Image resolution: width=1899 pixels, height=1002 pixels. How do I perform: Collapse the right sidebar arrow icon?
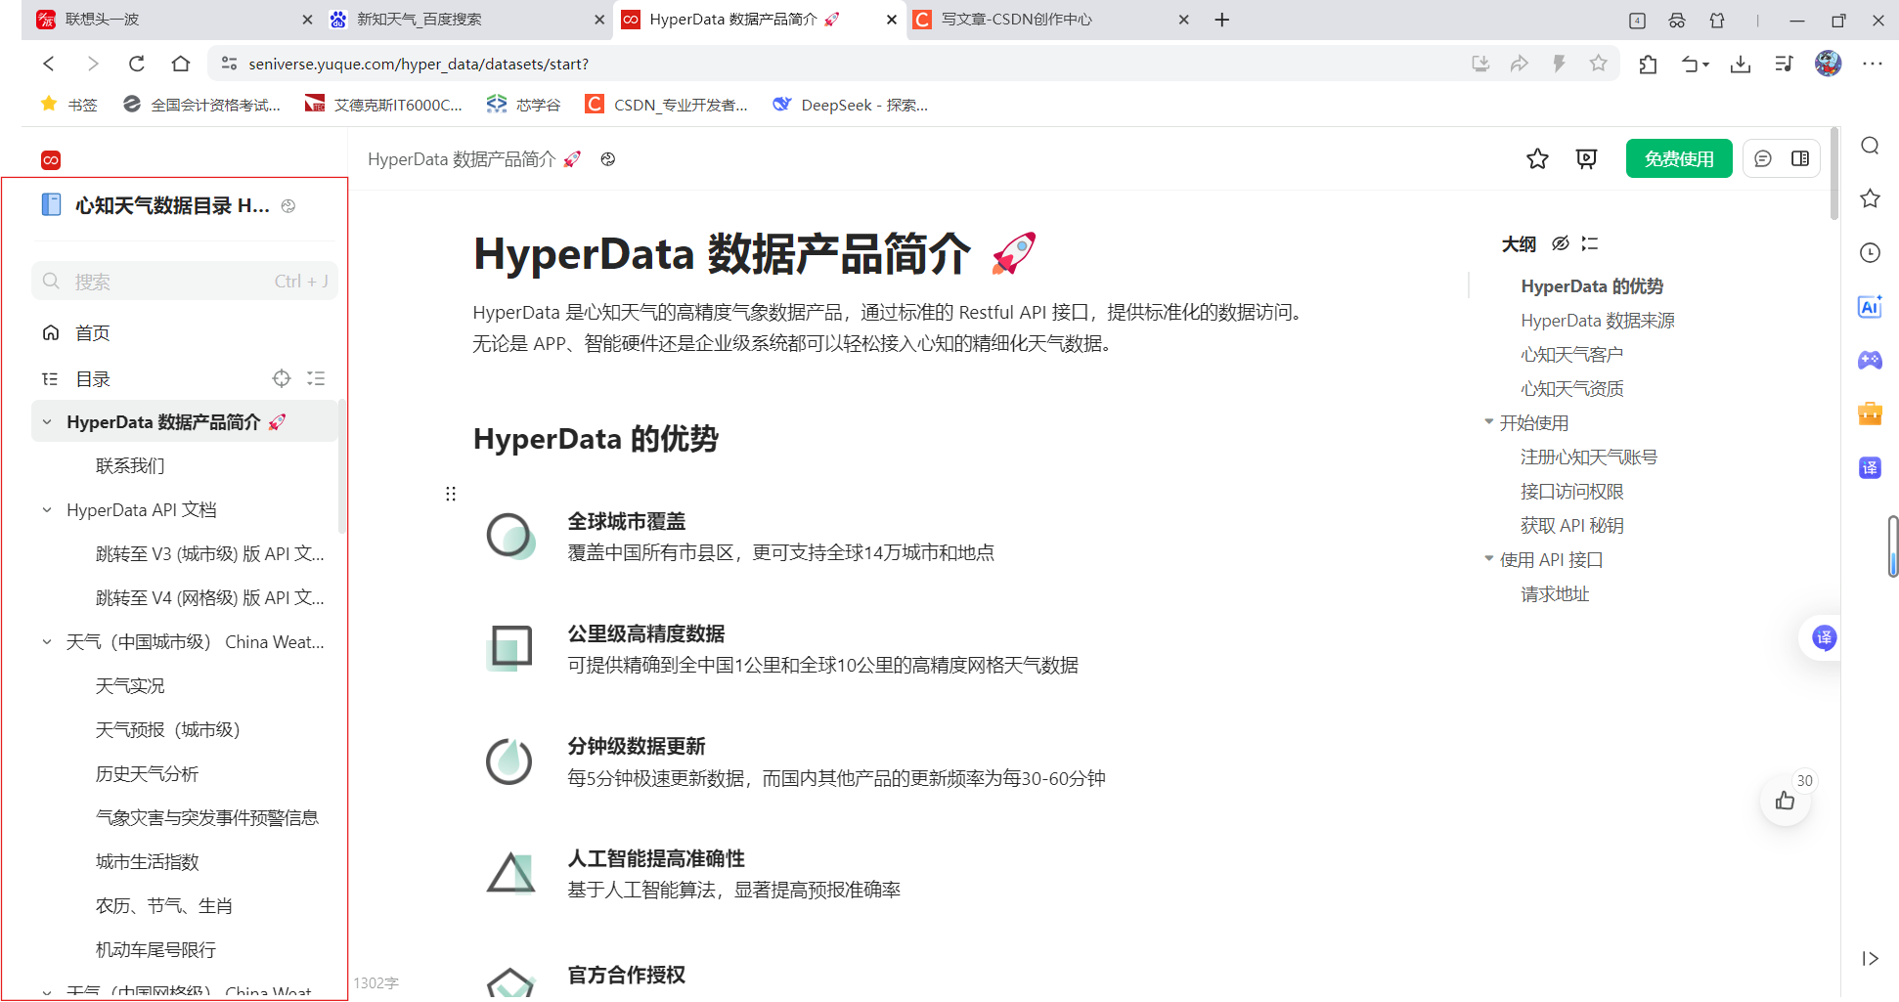(1870, 958)
